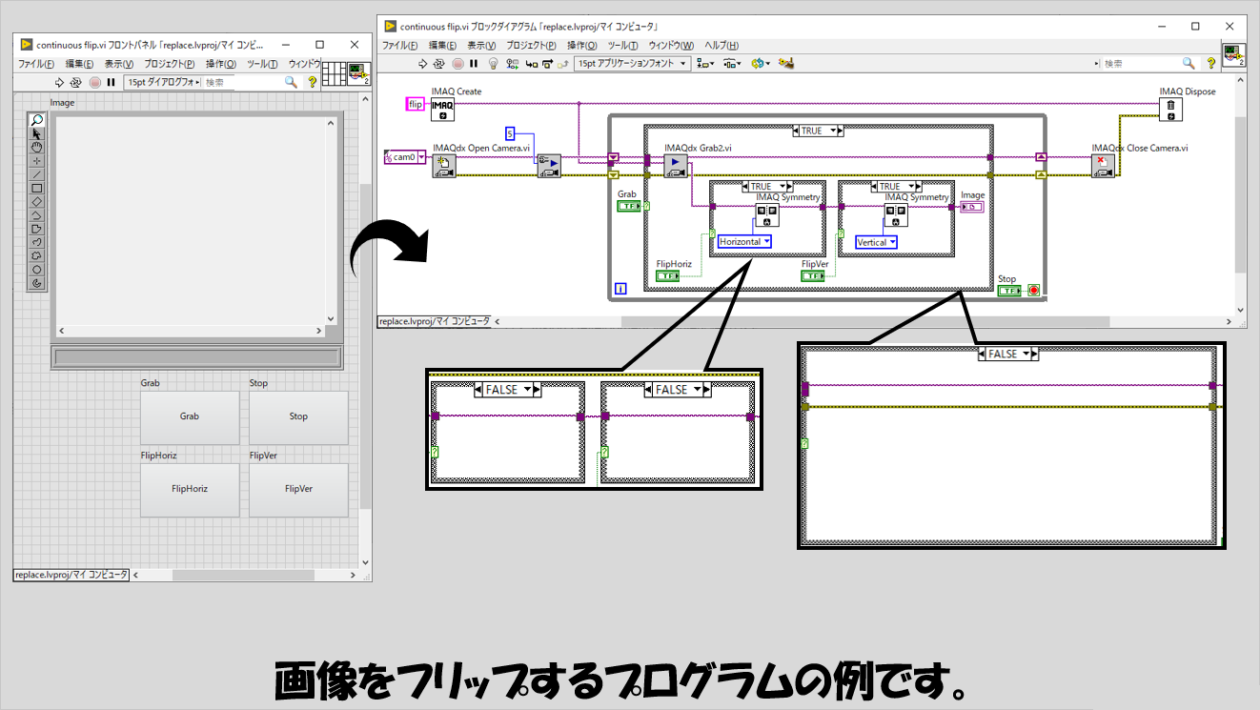Screen dimensions: 1260x710
Task: Toggle retain wire values button
Action: tap(514, 64)
